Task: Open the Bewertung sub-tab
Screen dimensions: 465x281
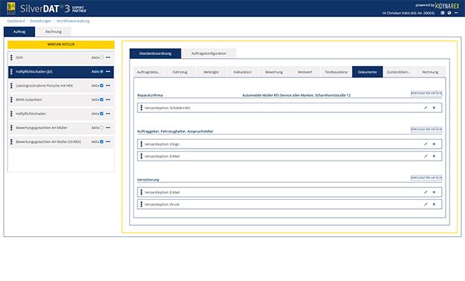Action: pos(274,72)
